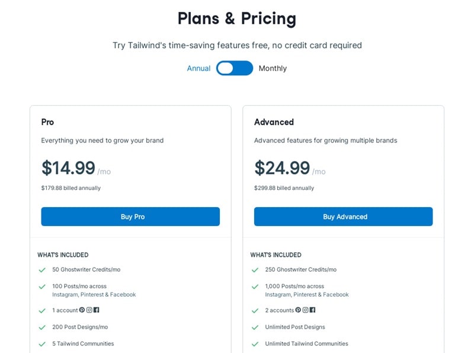Viewport: 474px width, 353px height.
Task: Click the Facebook icon in Pro plan
Action: [96, 310]
